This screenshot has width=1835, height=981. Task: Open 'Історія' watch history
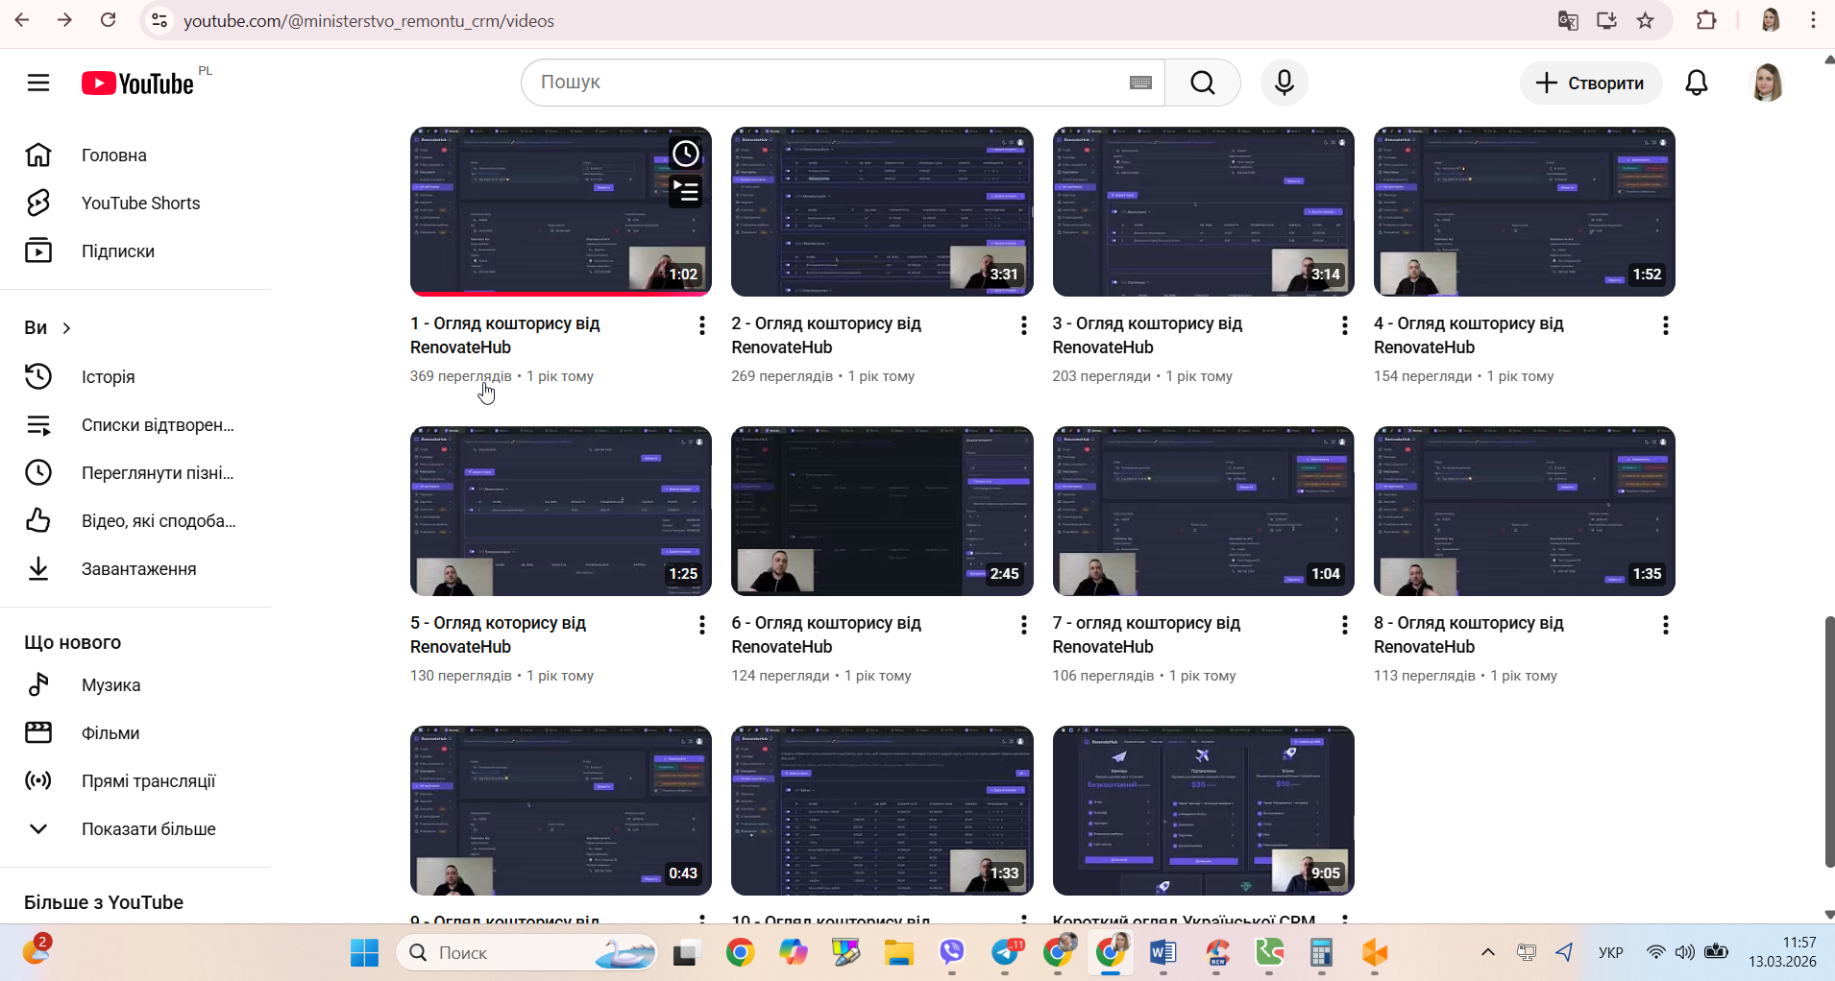click(x=135, y=377)
